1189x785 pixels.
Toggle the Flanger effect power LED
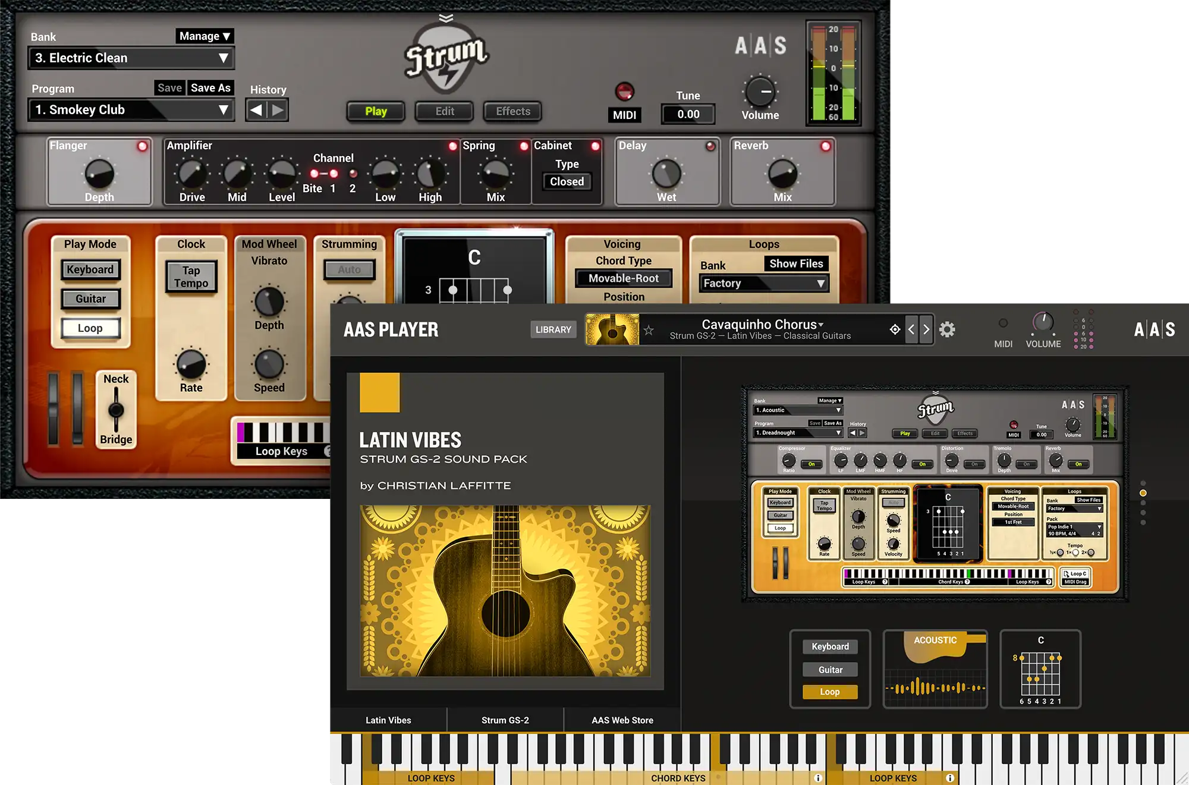tap(143, 146)
